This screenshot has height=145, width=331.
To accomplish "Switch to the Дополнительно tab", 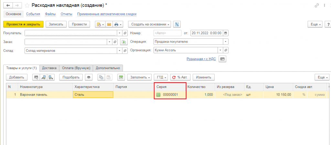I will pyautogui.click(x=108, y=68).
